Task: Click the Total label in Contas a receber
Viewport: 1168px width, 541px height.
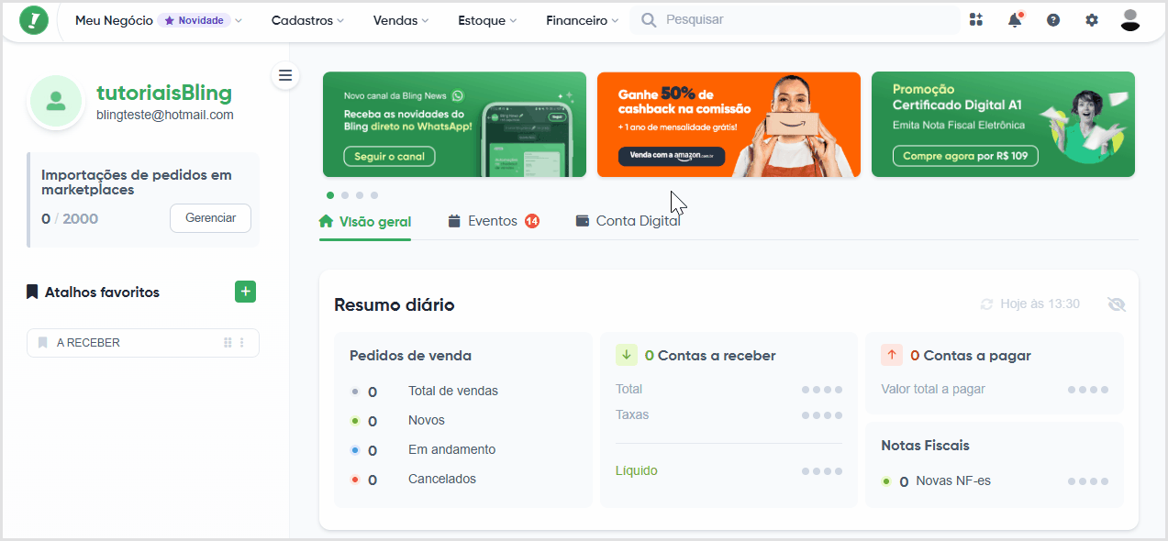Action: click(x=629, y=389)
